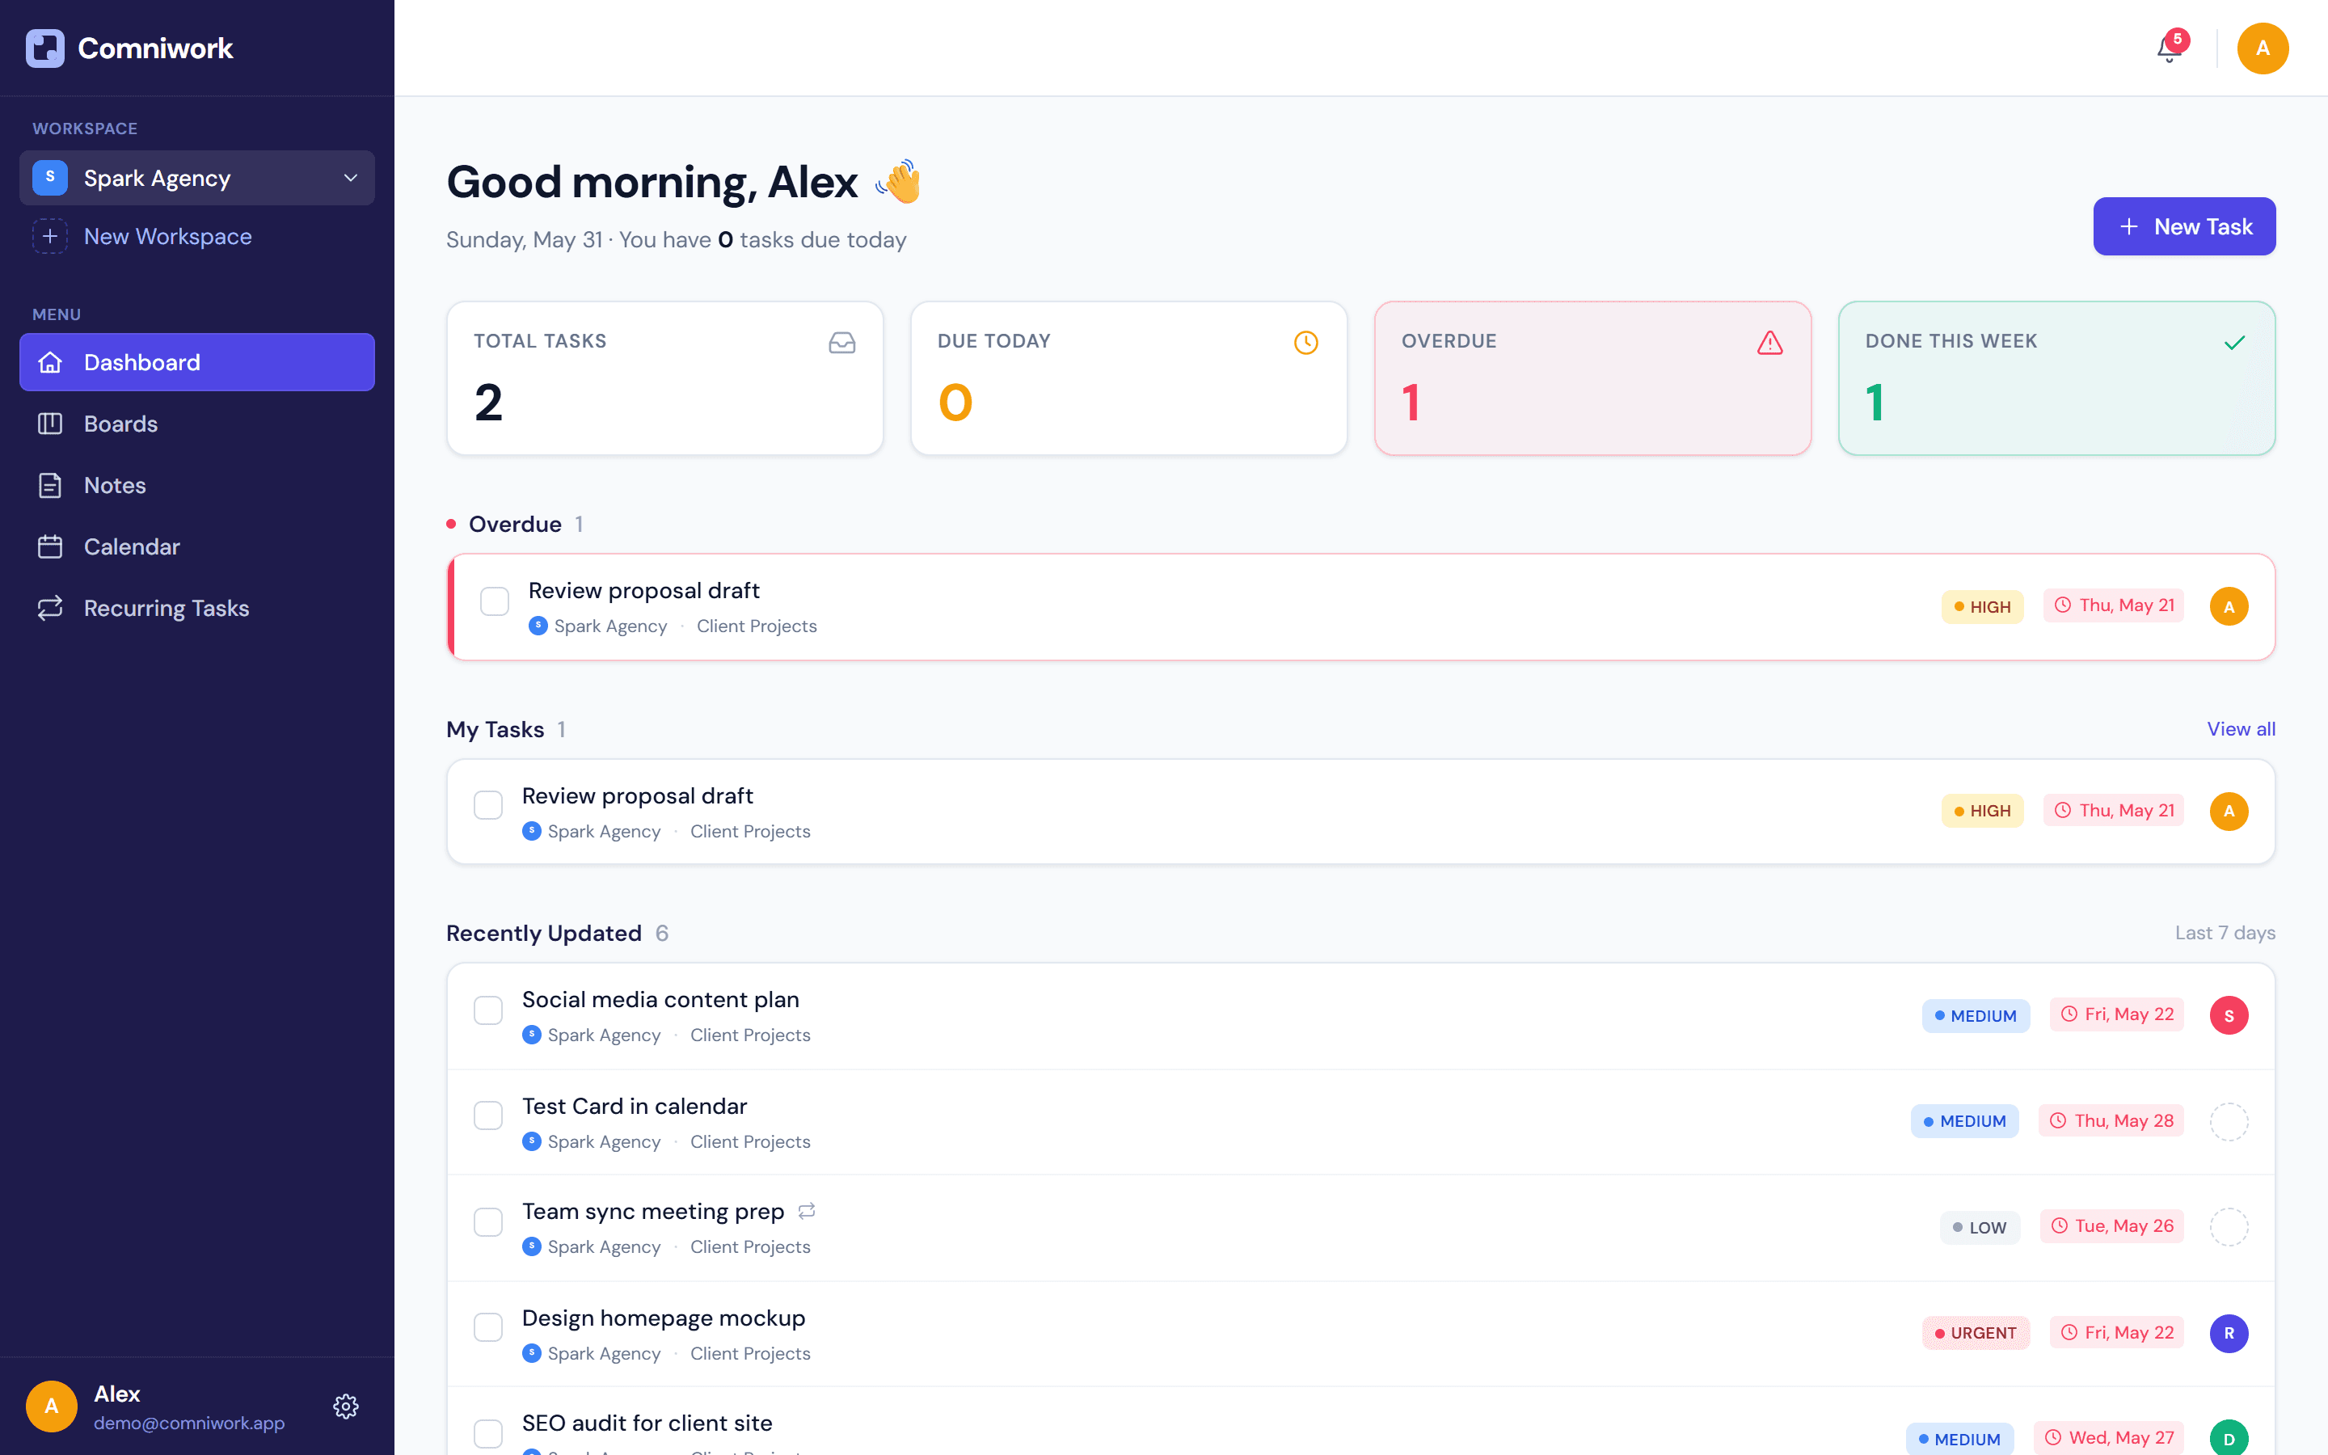Click the LOW priority badge
The width and height of the screenshot is (2328, 1455).
pyautogui.click(x=1979, y=1227)
